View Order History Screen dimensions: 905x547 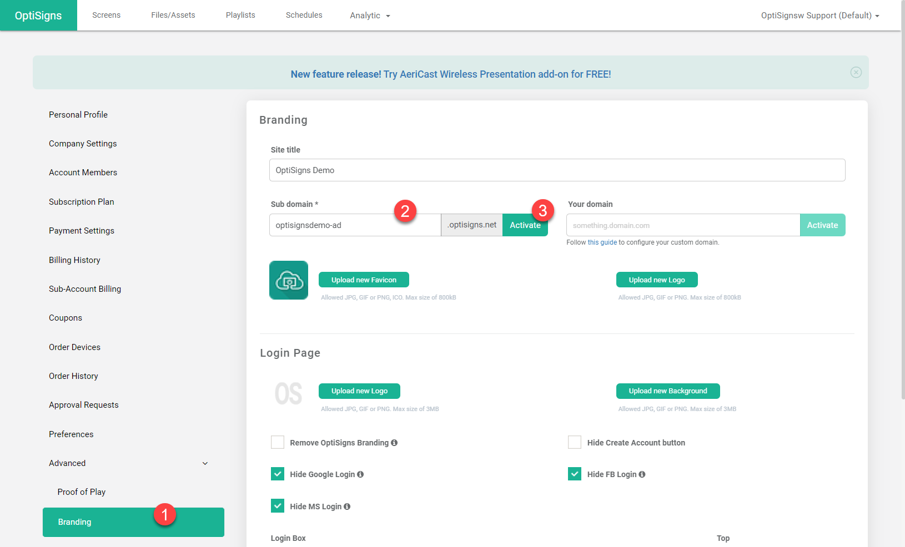click(73, 376)
